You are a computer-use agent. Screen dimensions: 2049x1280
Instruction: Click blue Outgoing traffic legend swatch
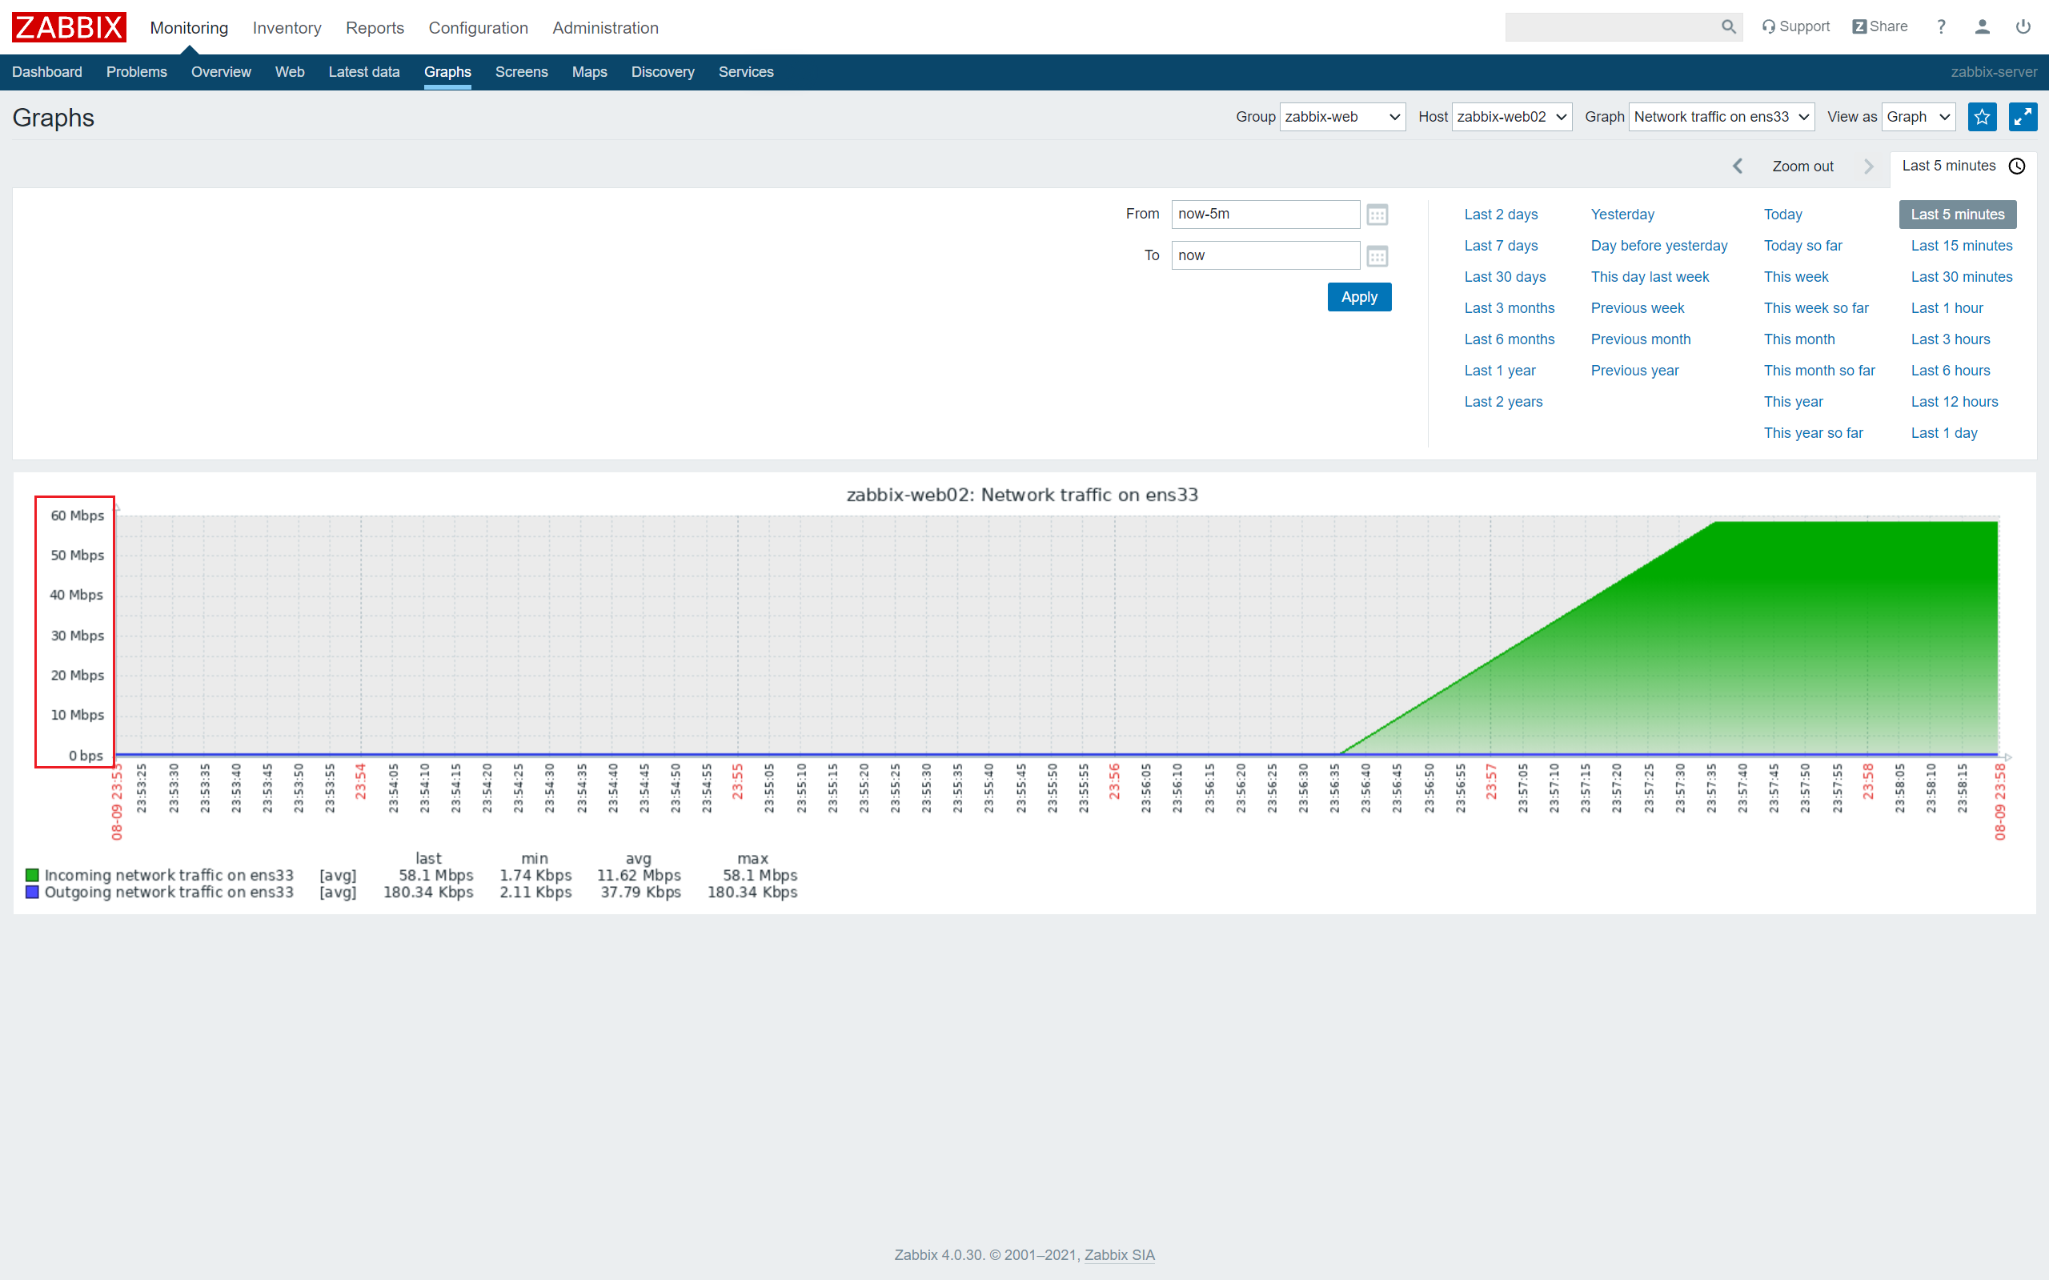pos(32,893)
